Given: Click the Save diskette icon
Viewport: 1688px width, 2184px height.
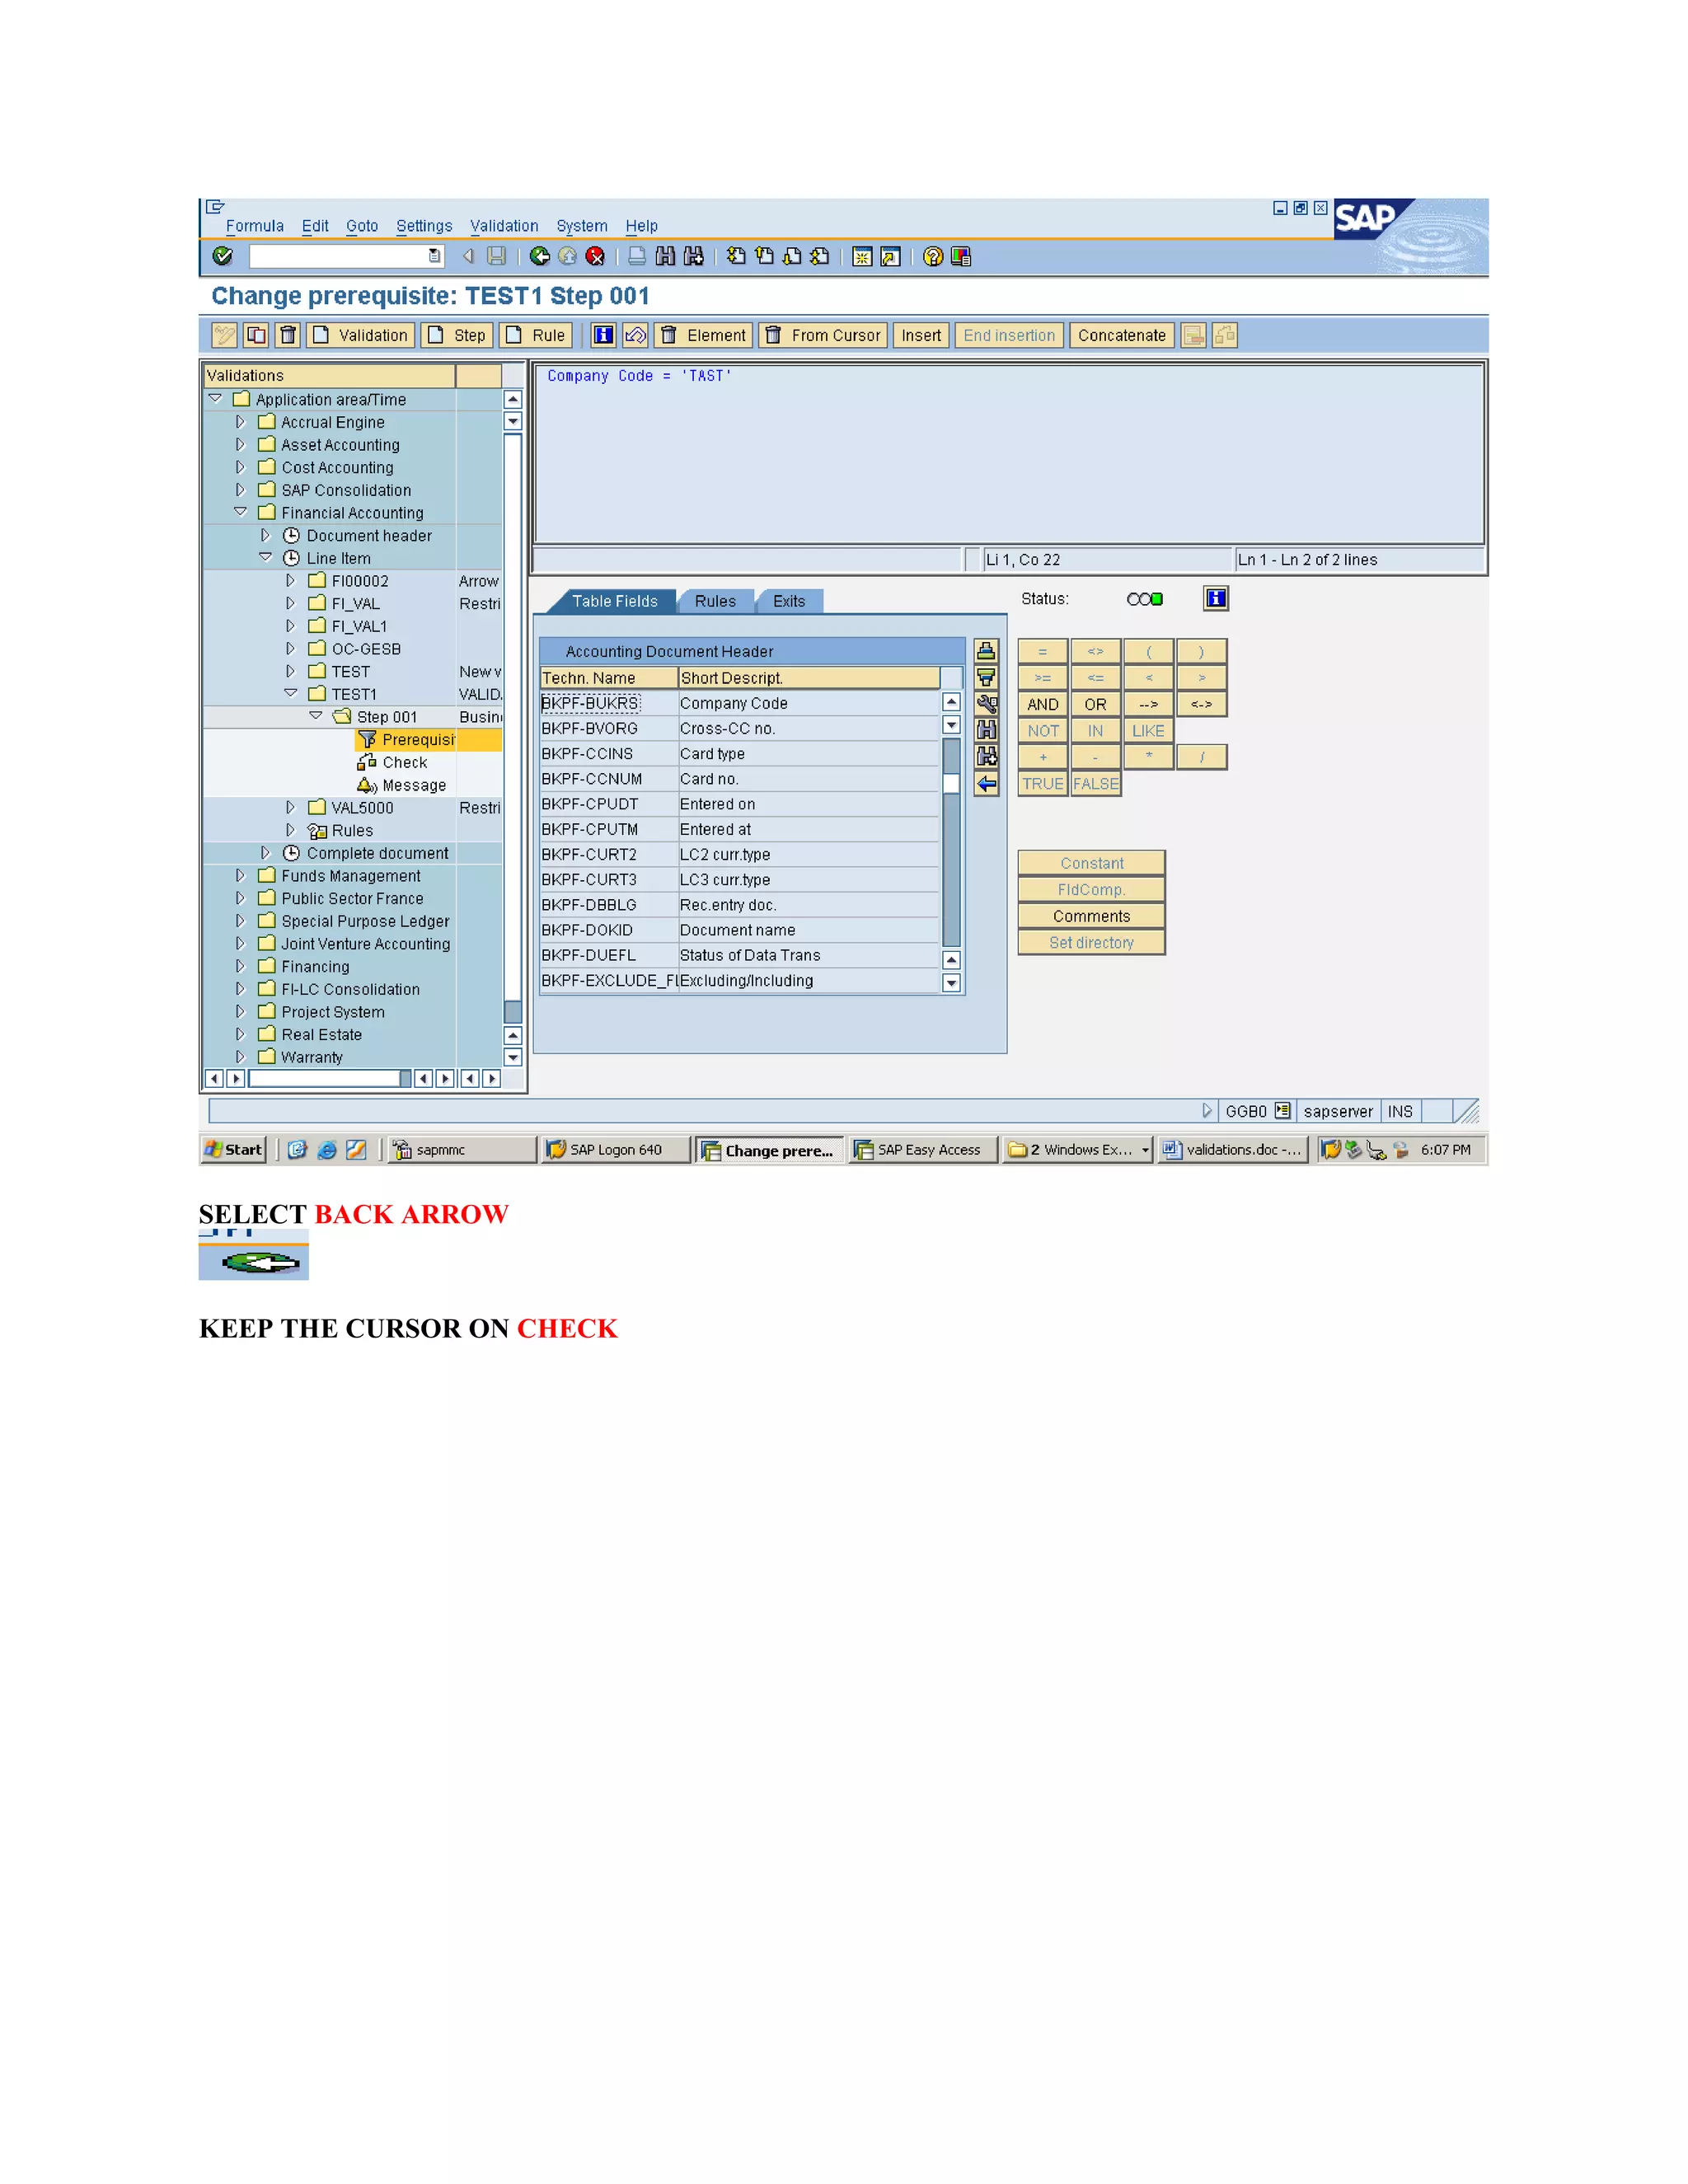Looking at the screenshot, I should point(497,257).
